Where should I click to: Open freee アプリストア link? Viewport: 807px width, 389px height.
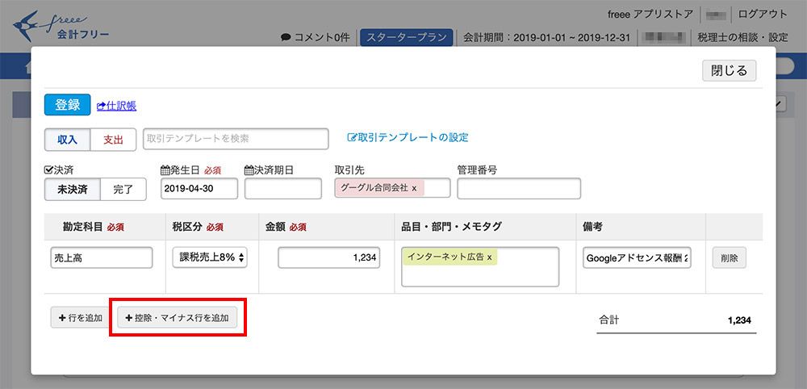click(650, 15)
